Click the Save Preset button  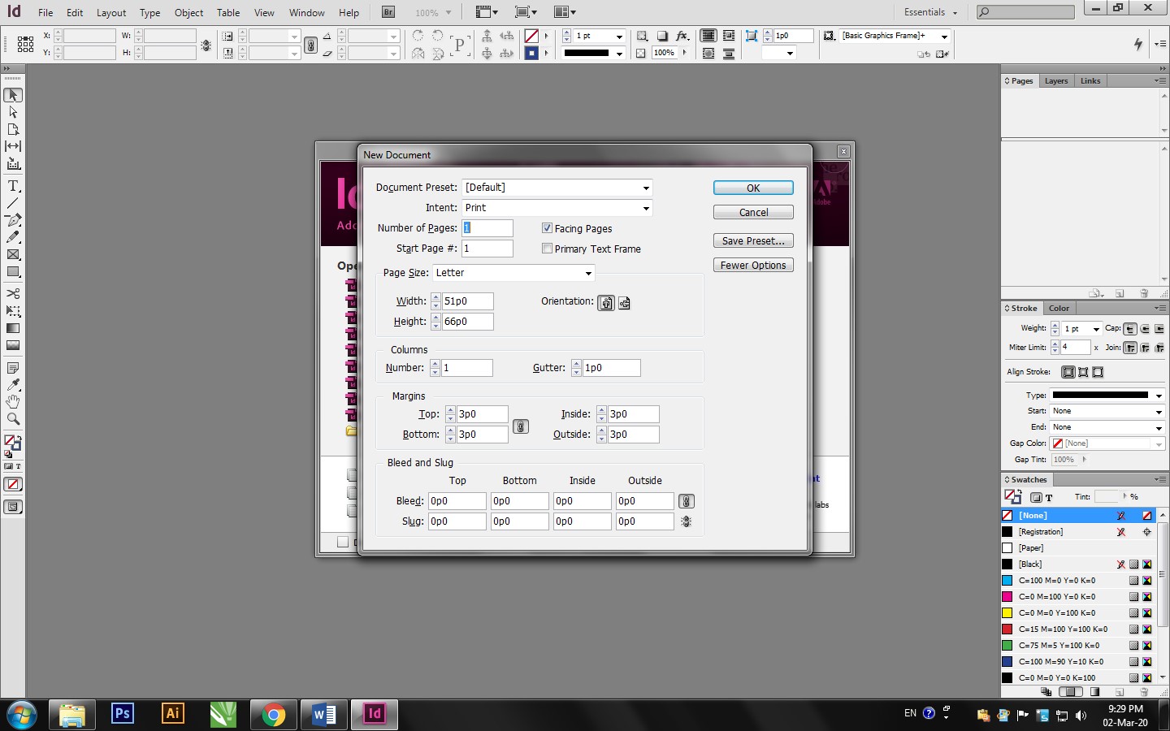tap(752, 241)
